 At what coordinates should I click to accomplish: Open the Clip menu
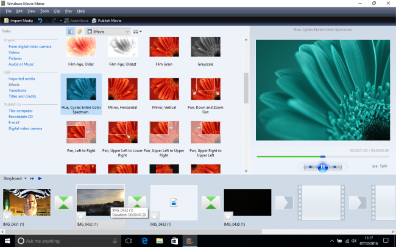click(57, 11)
